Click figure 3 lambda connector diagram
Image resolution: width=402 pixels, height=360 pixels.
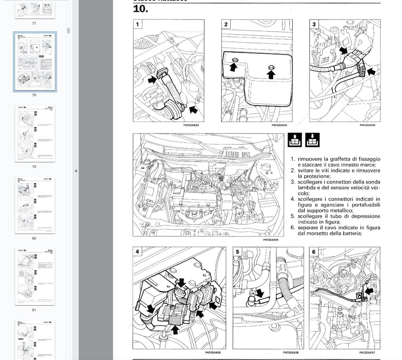(x=345, y=71)
